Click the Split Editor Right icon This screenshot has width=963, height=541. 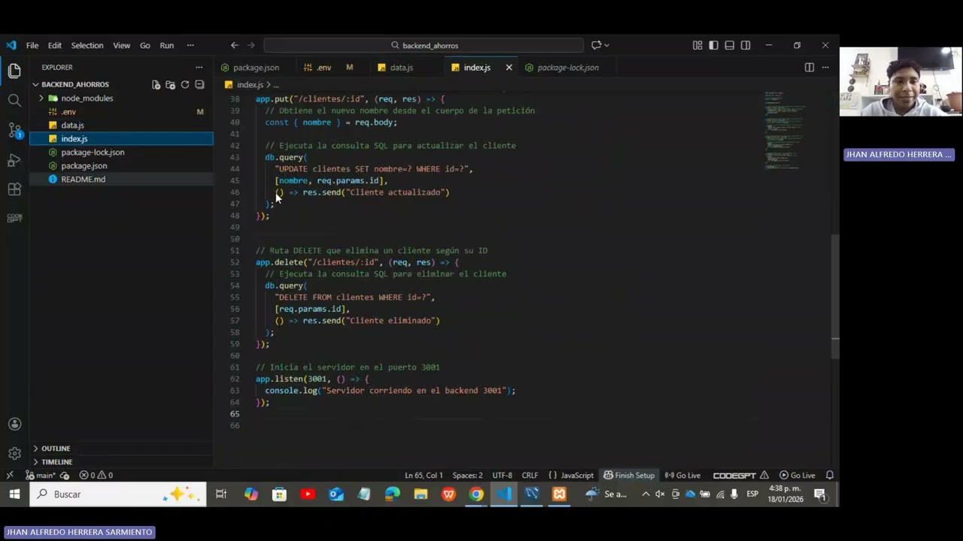809,68
